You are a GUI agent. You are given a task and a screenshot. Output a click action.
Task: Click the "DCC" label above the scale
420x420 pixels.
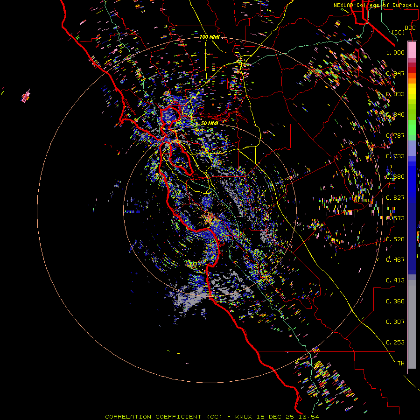point(410,28)
